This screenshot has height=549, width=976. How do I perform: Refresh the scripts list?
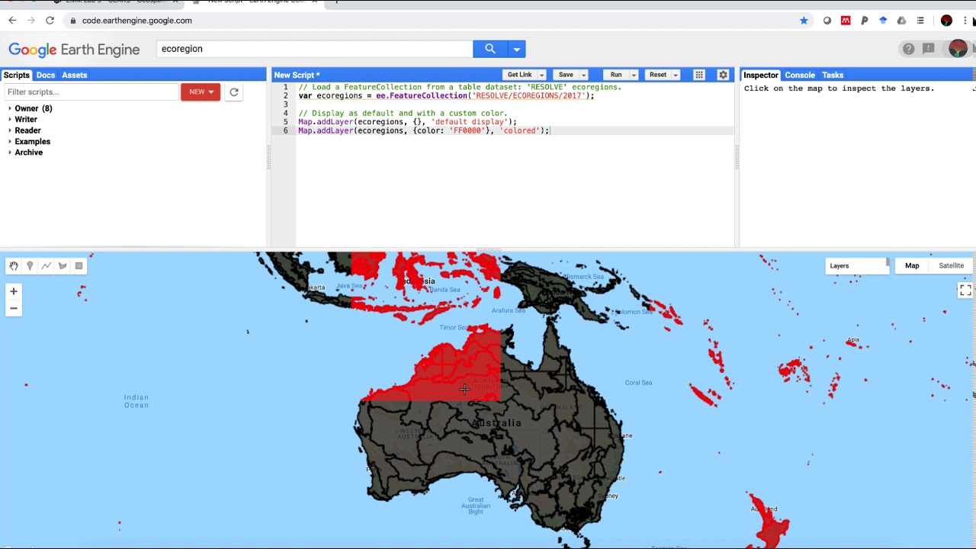tap(234, 92)
